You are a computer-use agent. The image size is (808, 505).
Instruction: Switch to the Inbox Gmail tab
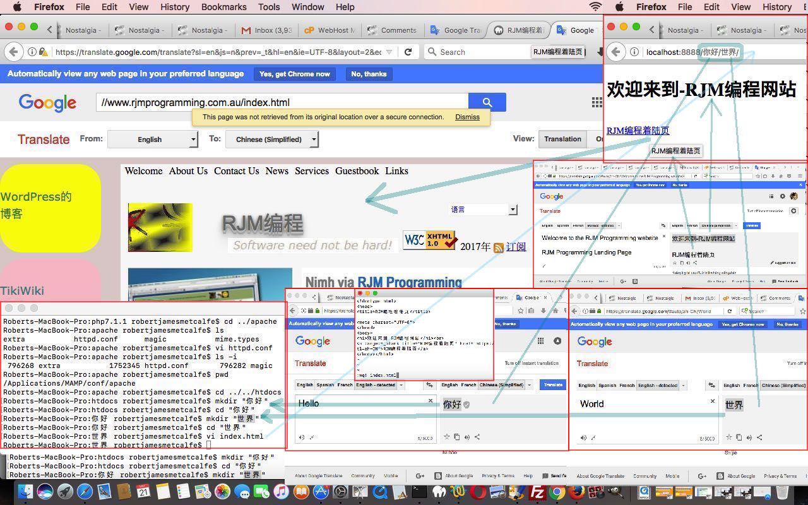coord(266,30)
